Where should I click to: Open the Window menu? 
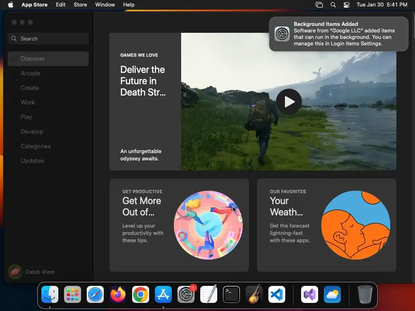click(105, 5)
